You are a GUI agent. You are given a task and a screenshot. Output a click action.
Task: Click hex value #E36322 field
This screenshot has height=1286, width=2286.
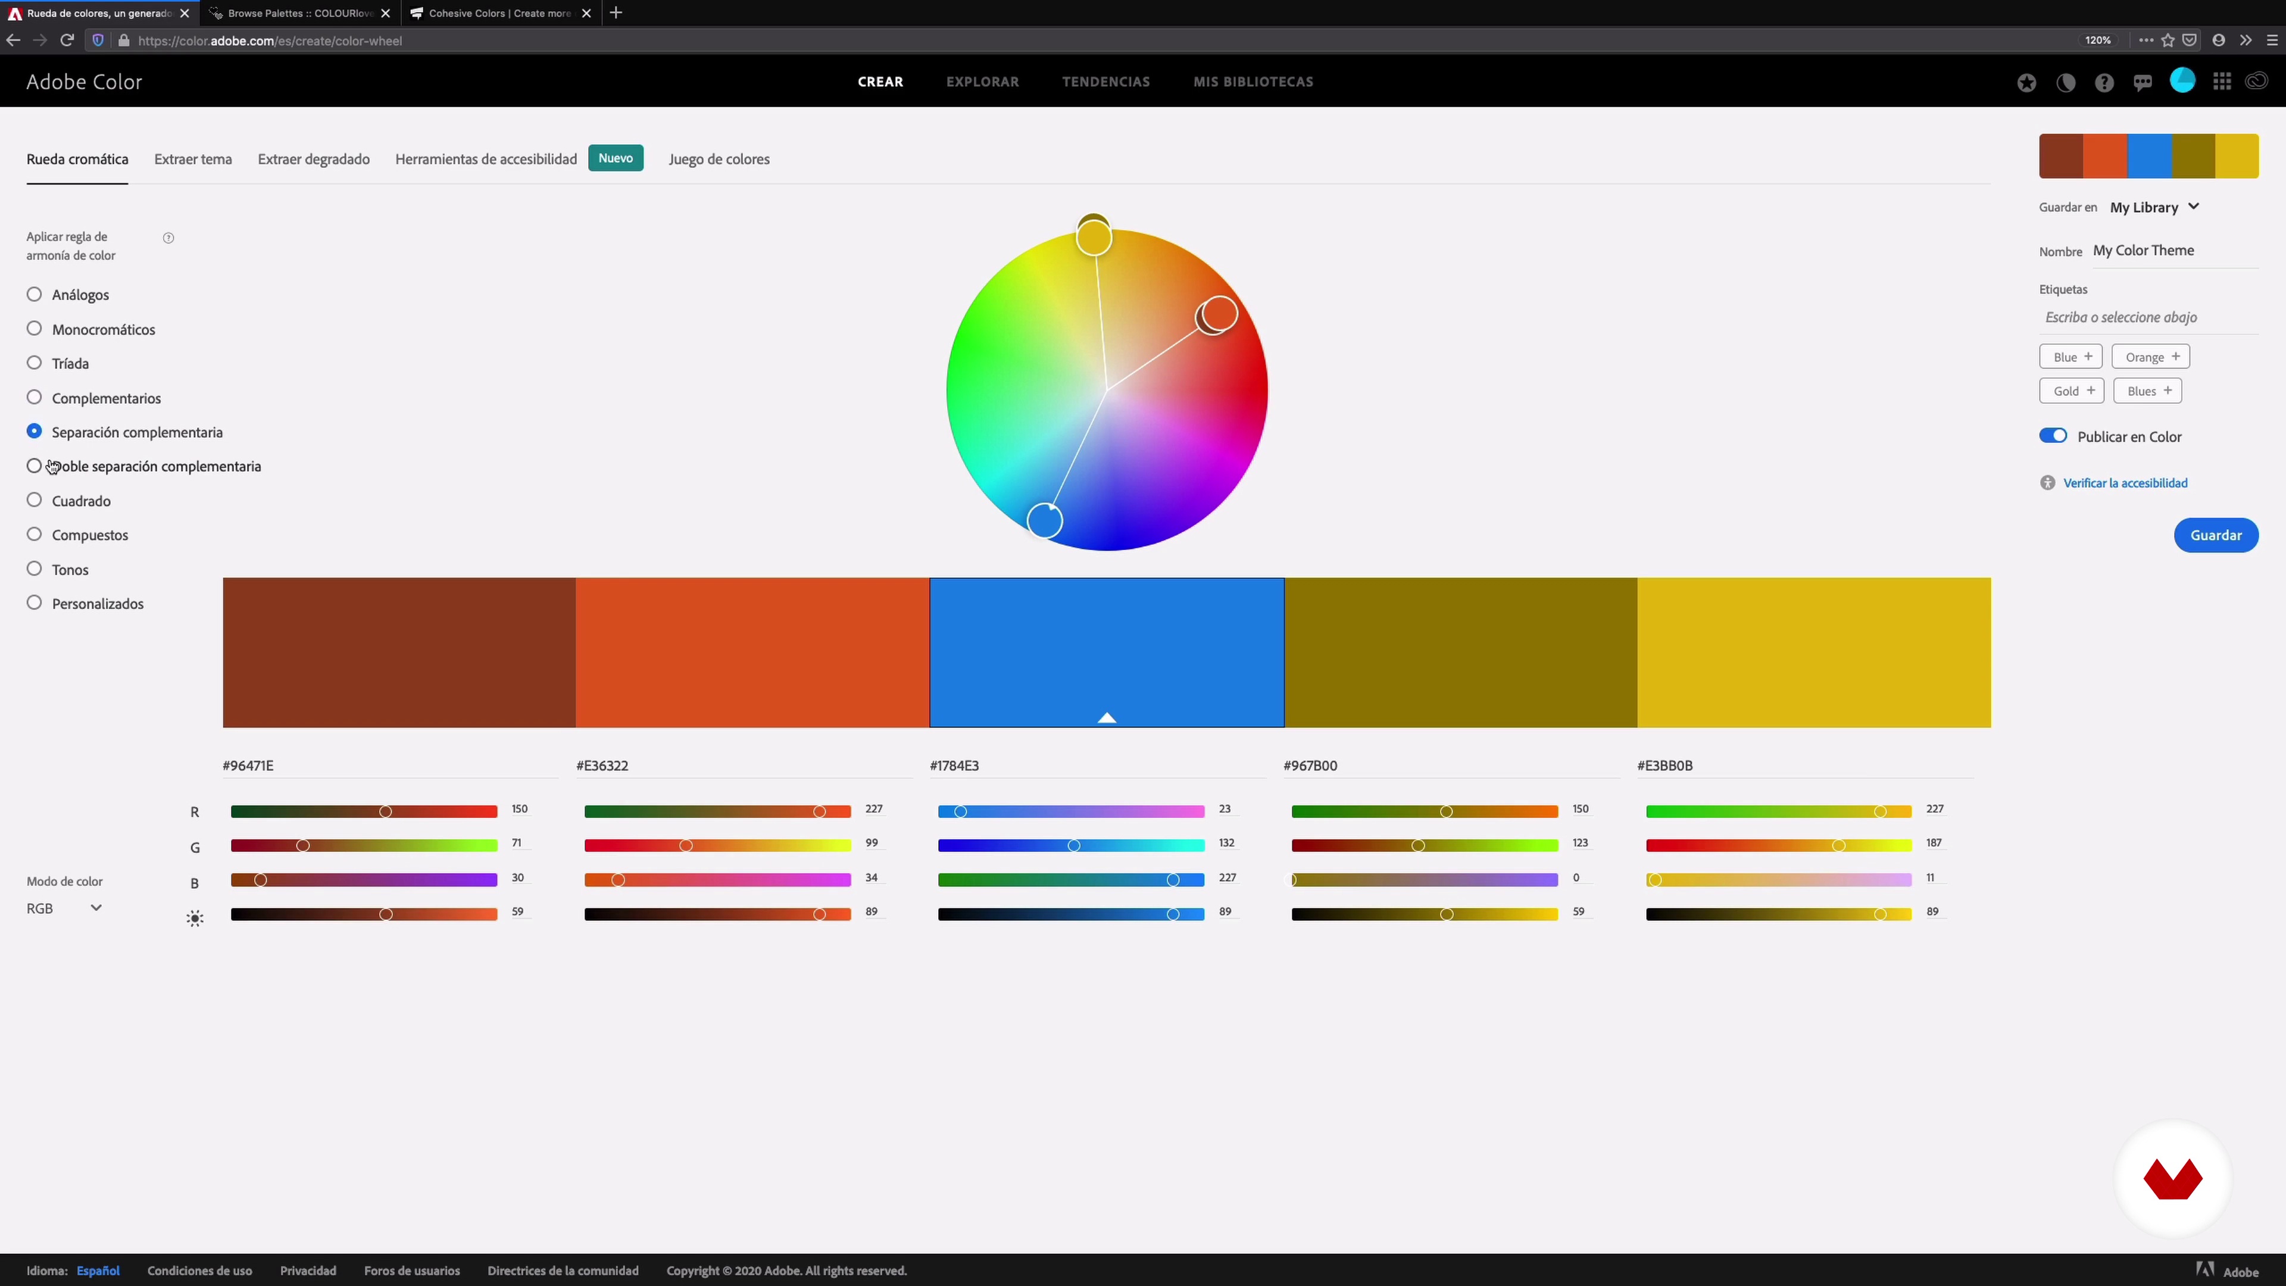coord(744,765)
